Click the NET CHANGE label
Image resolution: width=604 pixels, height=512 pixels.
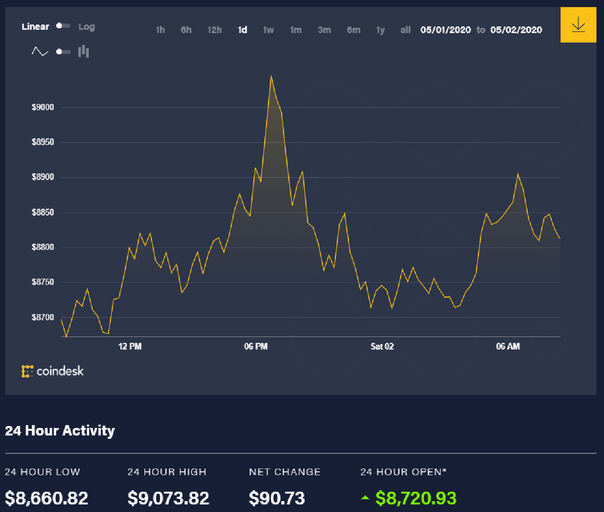click(285, 472)
